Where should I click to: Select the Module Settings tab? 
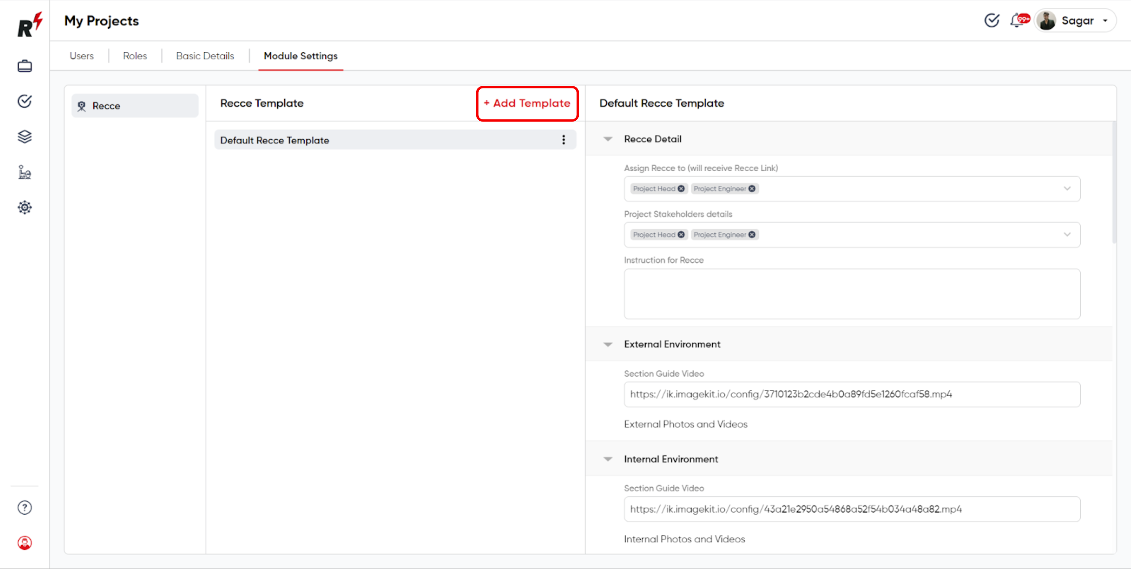click(301, 56)
